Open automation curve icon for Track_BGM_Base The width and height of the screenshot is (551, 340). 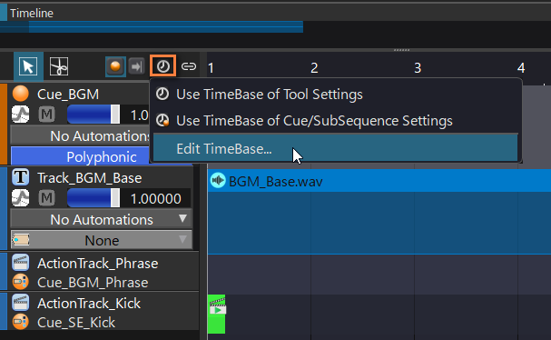coord(20,198)
